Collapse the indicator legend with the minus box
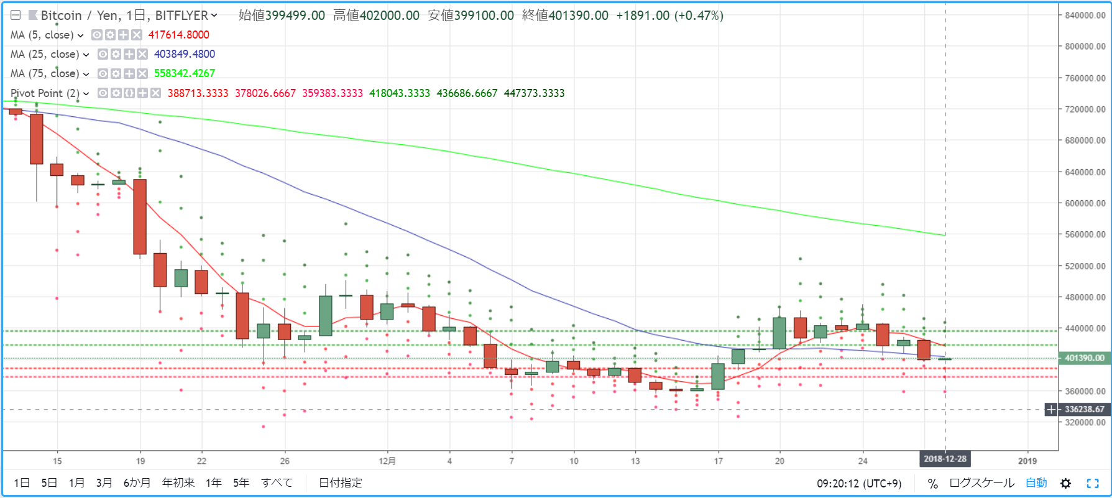The height and width of the screenshot is (498, 1112). point(16,15)
